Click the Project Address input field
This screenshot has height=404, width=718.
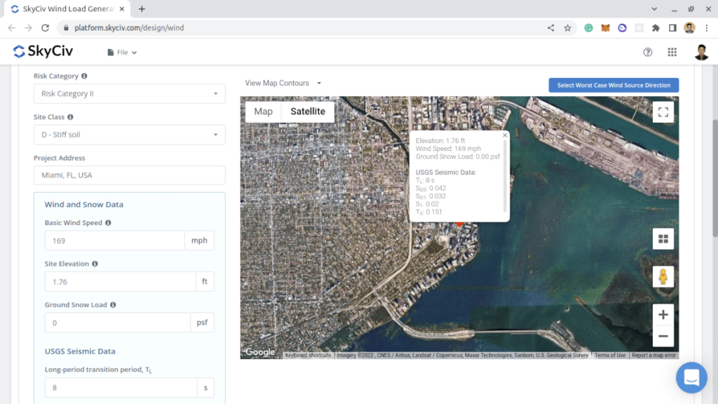pyautogui.click(x=129, y=175)
